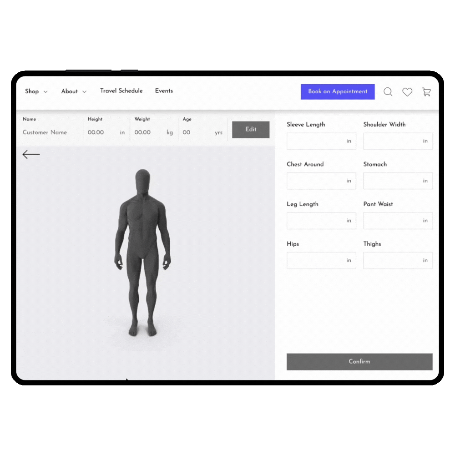Focus the Thighs input
Screen dimensions: 455x455
click(398, 260)
